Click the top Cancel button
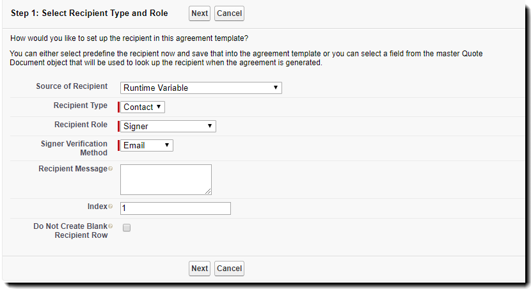531x289 pixels. pos(229,13)
